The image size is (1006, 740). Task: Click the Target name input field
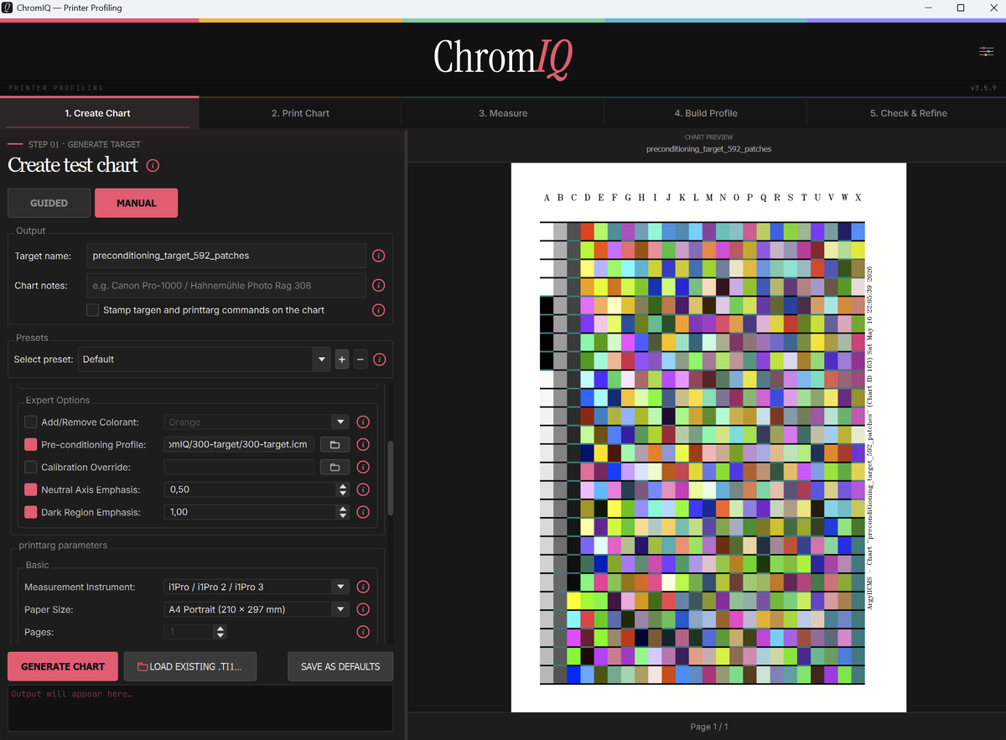coord(226,256)
